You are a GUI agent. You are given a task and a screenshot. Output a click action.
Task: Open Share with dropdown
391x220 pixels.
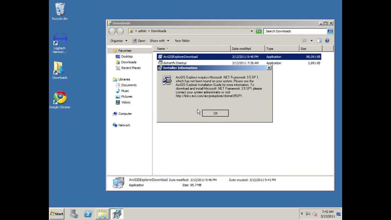click(159, 41)
